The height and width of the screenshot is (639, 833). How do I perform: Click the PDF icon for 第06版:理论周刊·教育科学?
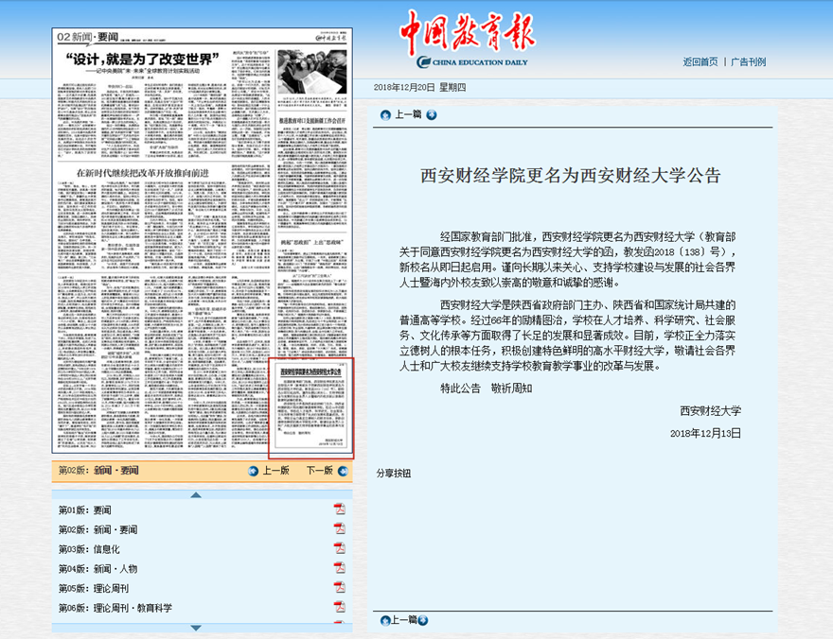pyautogui.click(x=339, y=607)
